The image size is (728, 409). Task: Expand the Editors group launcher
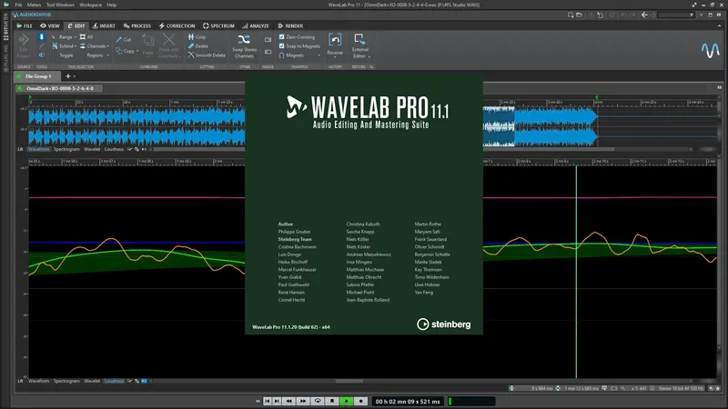(x=371, y=66)
